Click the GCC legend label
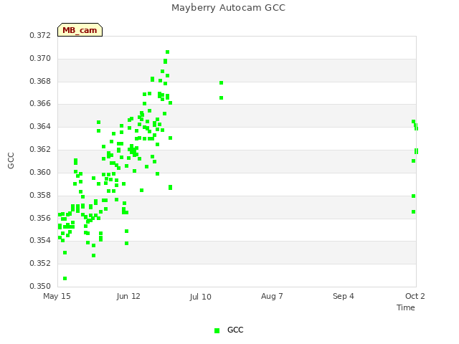 (x=235, y=330)
